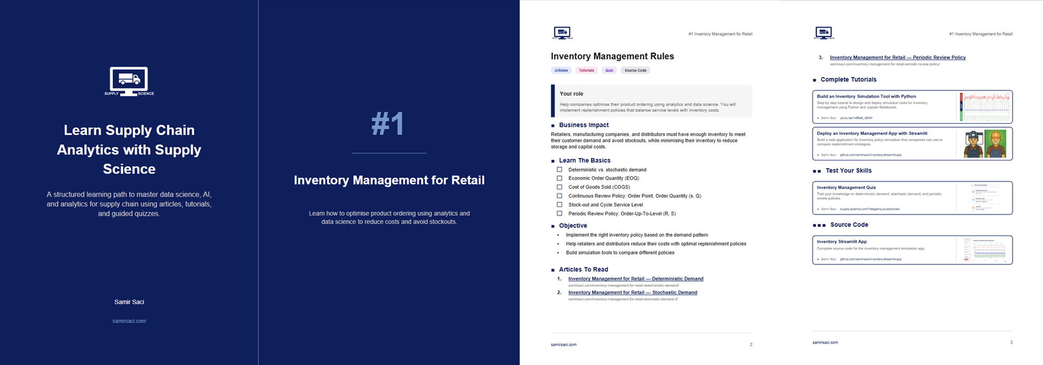This screenshot has height=365, width=1043.
Task: Select the Source Code tag
Action: 635,70
